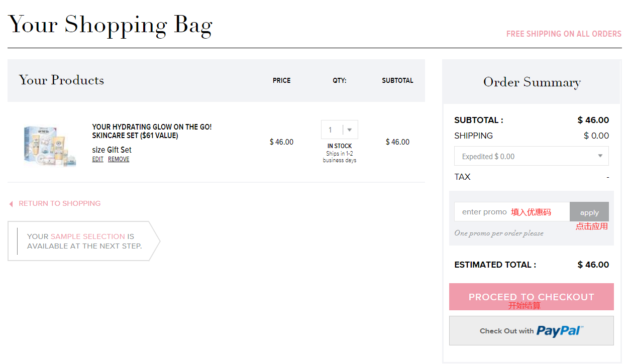Open the Sample Selection link
Image resolution: width=628 pixels, height=364 pixels.
pos(87,236)
